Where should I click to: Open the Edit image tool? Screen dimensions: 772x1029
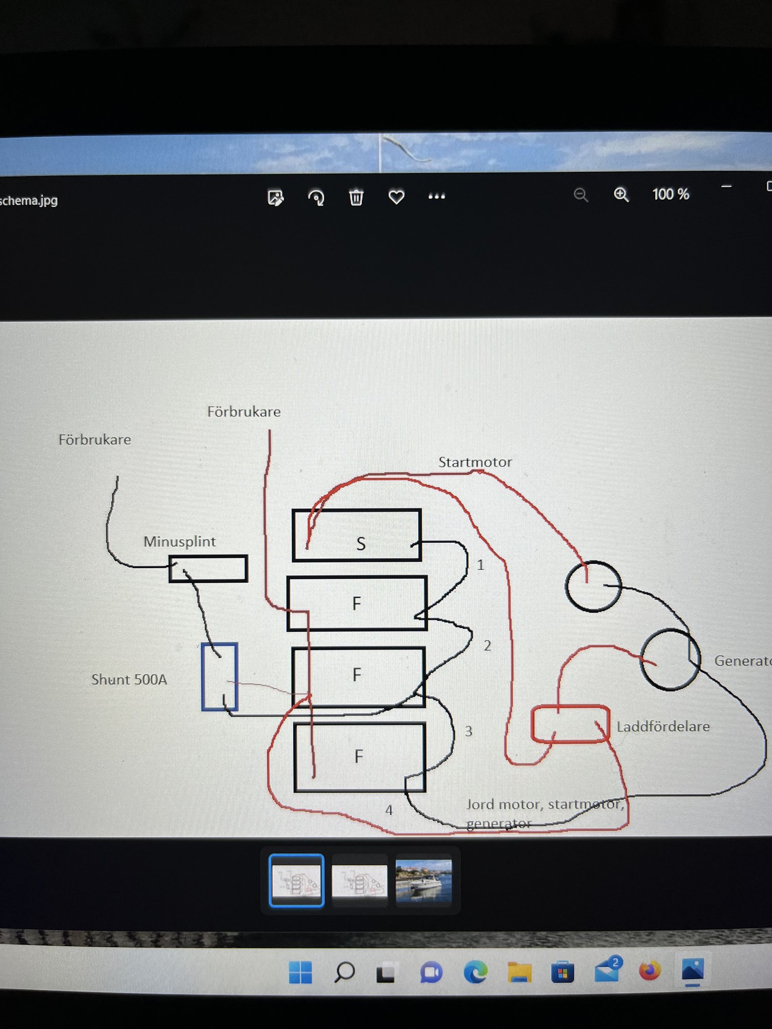275,198
